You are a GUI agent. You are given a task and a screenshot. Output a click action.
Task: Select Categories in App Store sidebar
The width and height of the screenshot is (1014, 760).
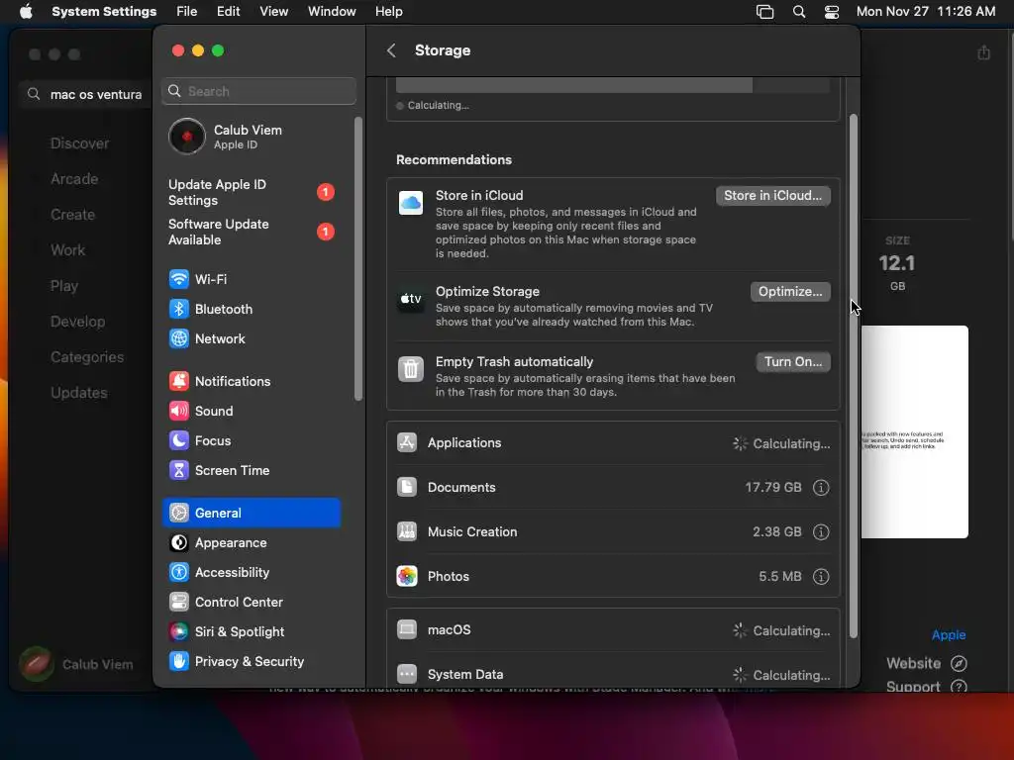pyautogui.click(x=87, y=357)
